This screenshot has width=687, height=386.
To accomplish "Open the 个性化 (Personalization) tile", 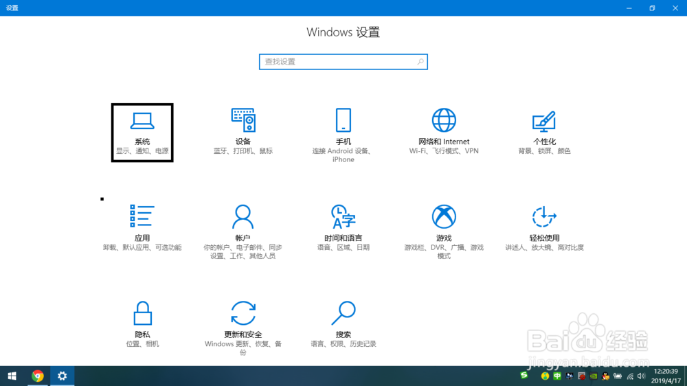I will tap(544, 131).
